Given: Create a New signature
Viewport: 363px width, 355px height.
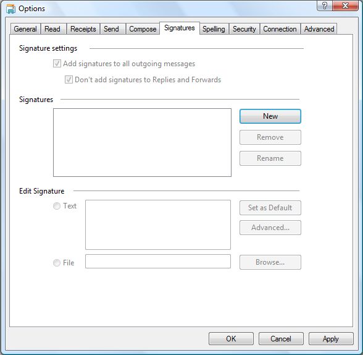Looking at the screenshot, I should [270, 116].
